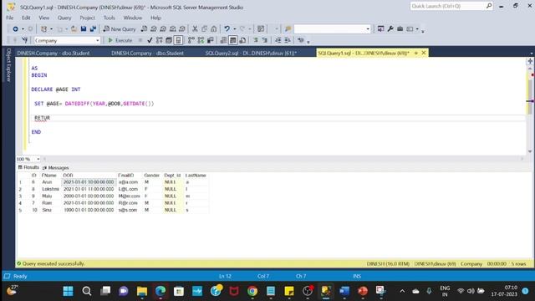
Task: Open File Explorer from taskbar
Action: point(141,291)
